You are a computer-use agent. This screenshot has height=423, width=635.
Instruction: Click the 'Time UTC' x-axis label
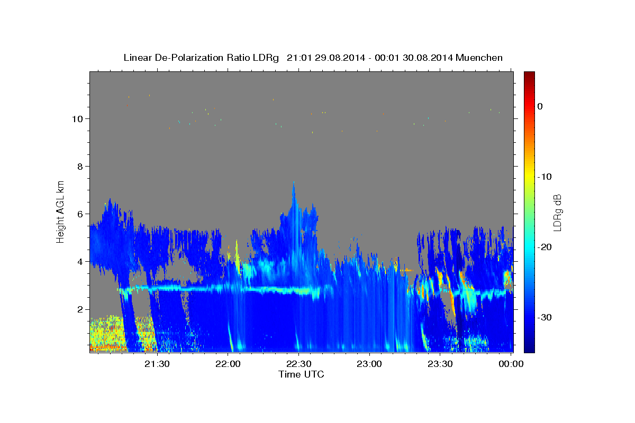301,374
